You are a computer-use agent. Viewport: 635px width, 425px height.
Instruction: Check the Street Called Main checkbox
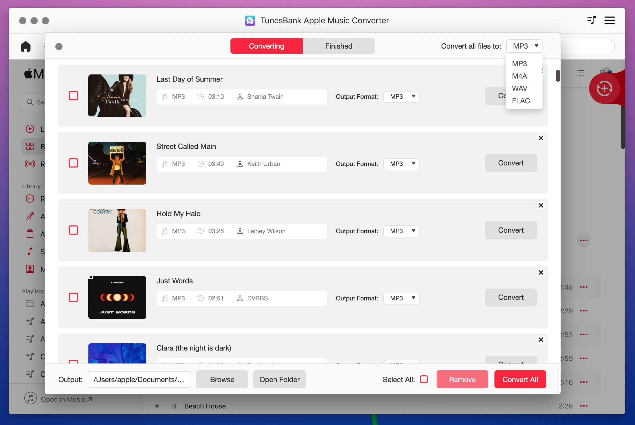pyautogui.click(x=73, y=163)
